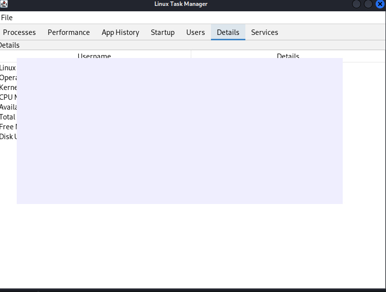Image resolution: width=386 pixels, height=292 pixels.
Task: Select the row starting with Kerne
Action: coord(8,88)
